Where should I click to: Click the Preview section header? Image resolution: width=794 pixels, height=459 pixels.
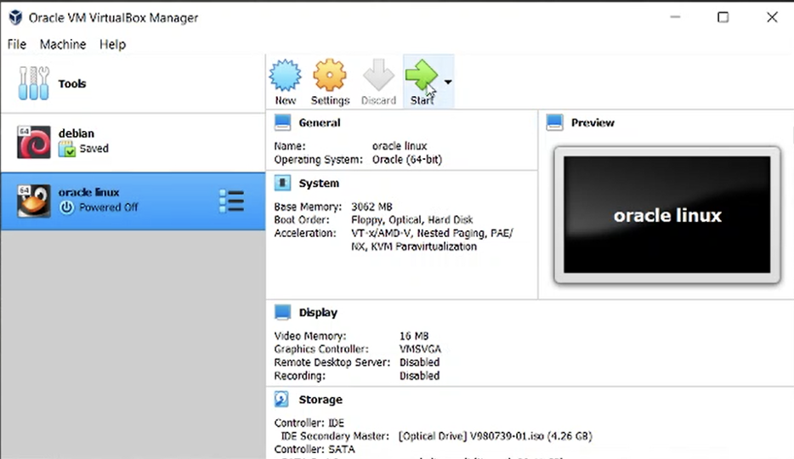point(593,122)
